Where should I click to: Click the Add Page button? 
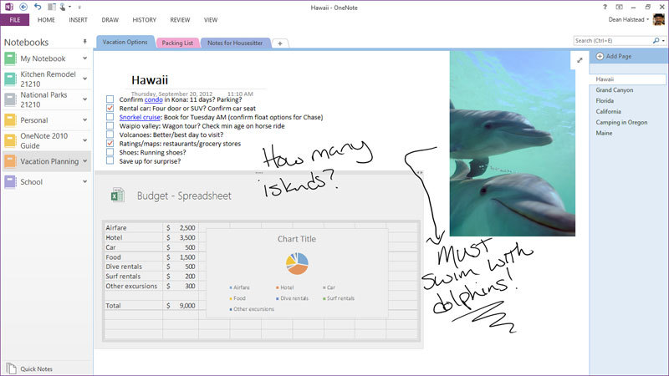617,56
